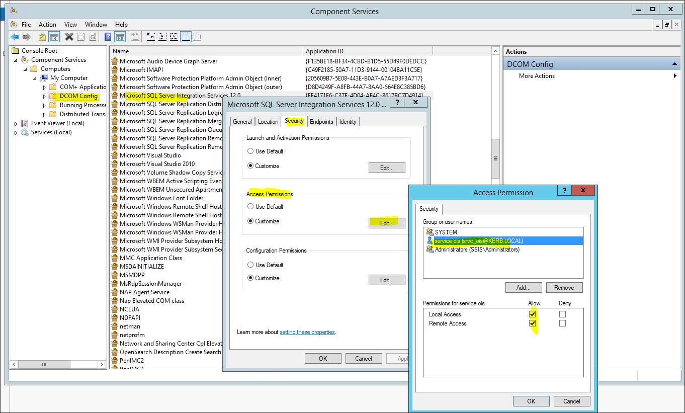The image size is (685, 413).
Task: Collapse the Component Services tree node
Action: point(16,60)
